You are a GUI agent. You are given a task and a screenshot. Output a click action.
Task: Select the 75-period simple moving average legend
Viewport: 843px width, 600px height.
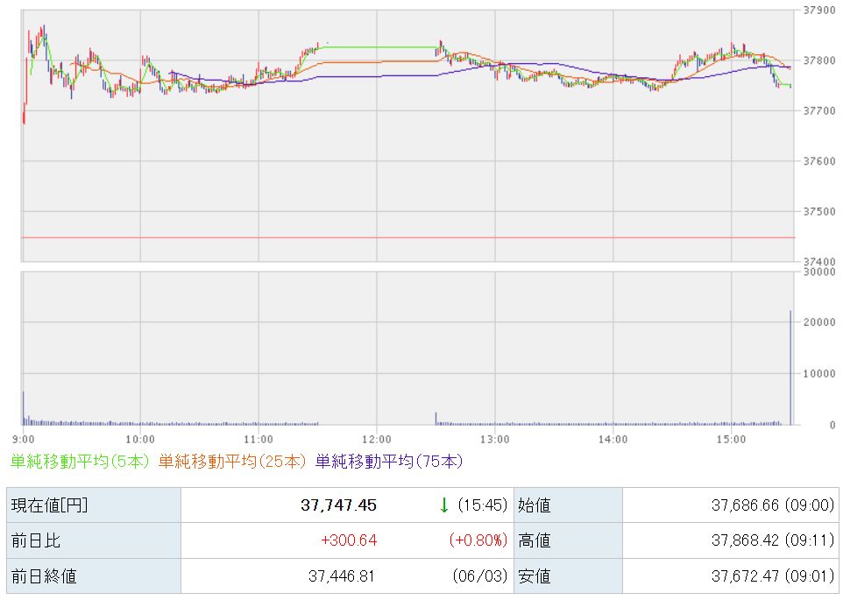click(389, 462)
